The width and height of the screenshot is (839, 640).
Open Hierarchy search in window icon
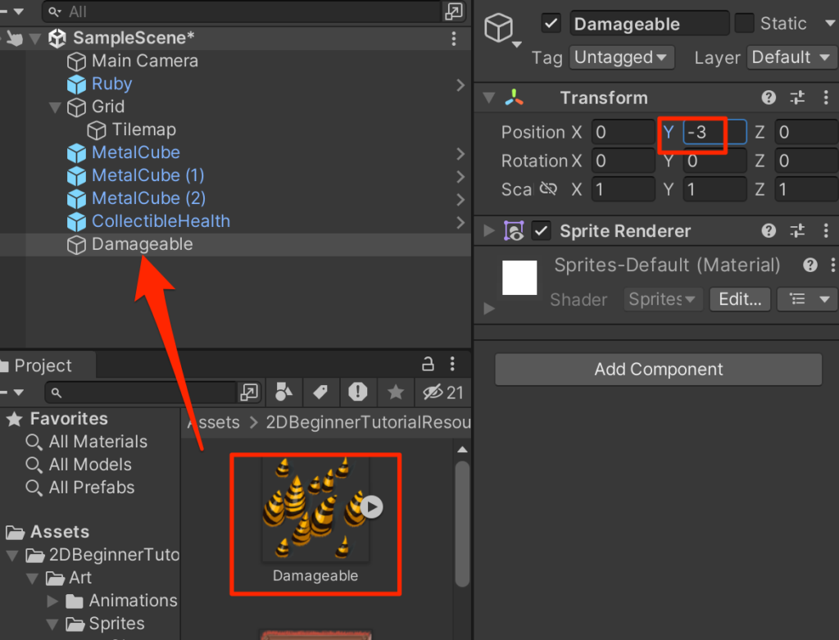coord(454,11)
